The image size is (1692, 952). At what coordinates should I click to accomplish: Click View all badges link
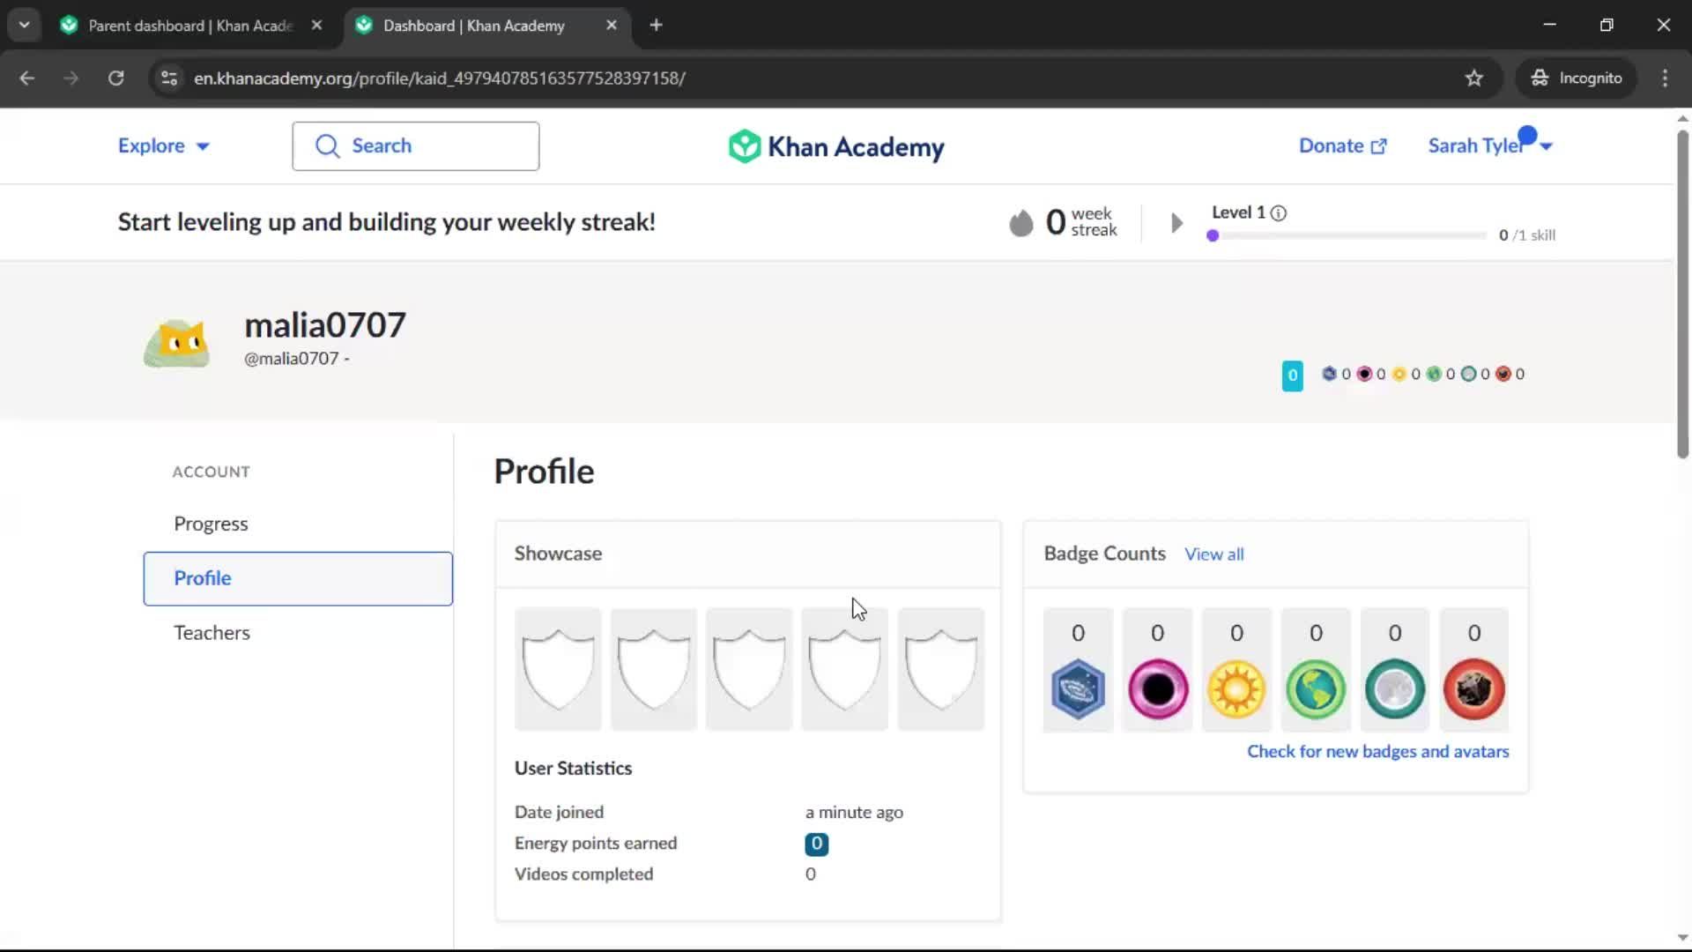tap(1213, 554)
